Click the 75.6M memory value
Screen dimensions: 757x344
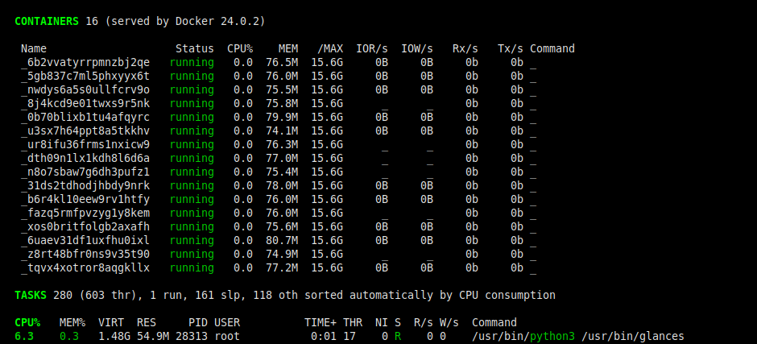[x=282, y=227]
